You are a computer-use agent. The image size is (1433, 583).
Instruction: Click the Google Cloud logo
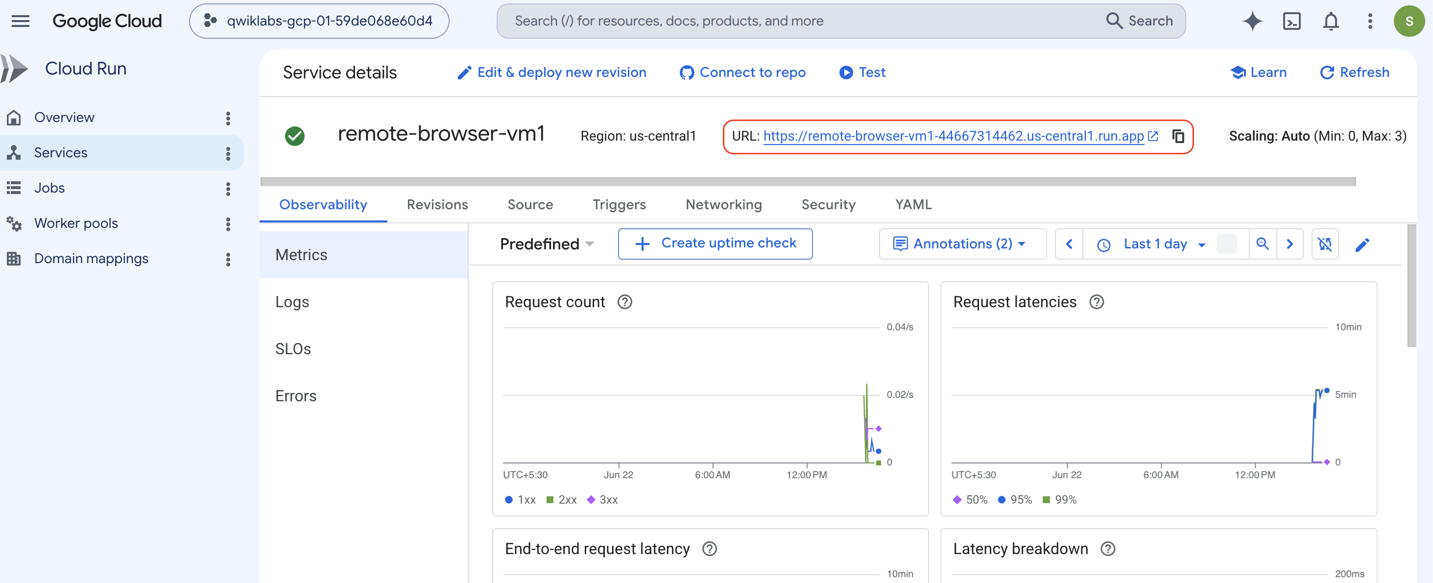(107, 21)
